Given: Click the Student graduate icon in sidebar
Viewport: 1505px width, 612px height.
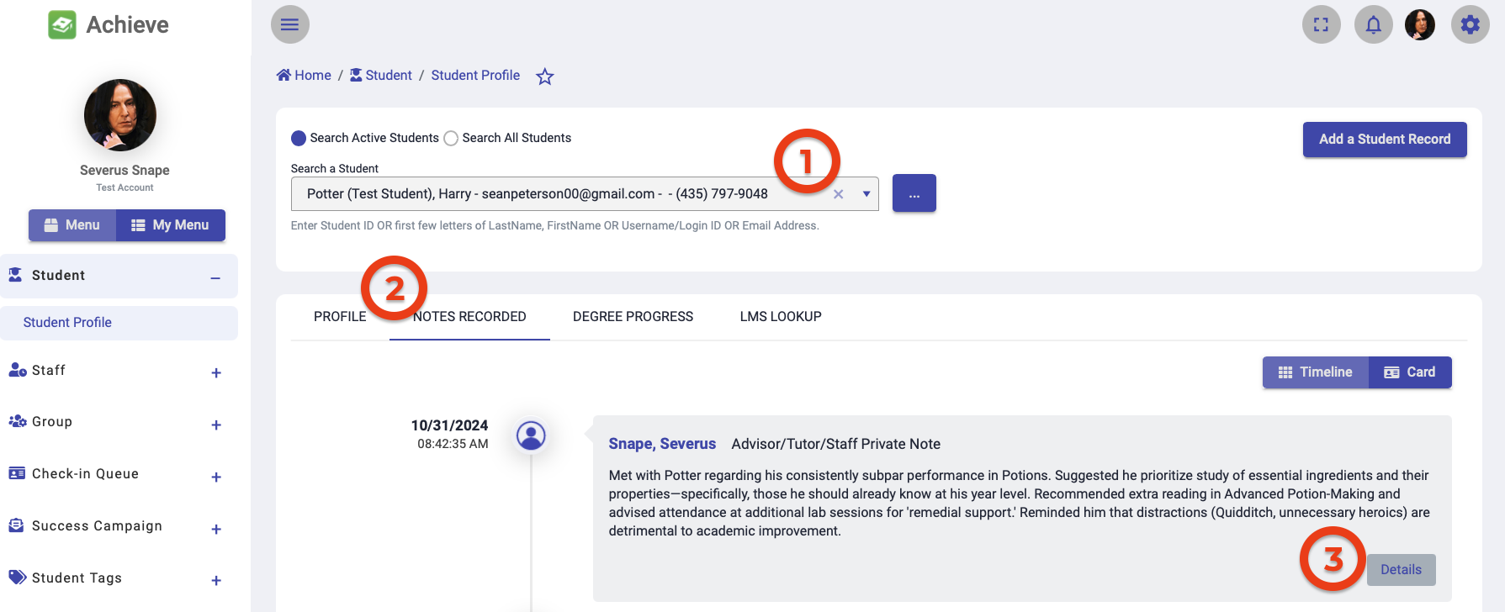Looking at the screenshot, I should pyautogui.click(x=15, y=275).
